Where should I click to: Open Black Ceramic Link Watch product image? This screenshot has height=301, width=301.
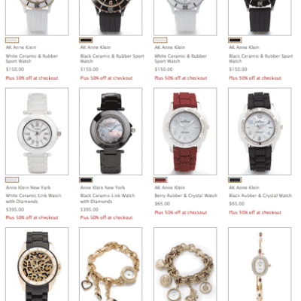pos(111,132)
